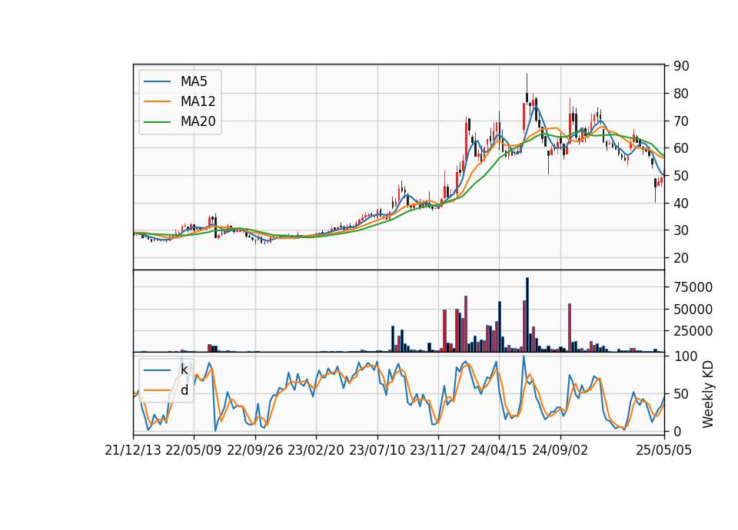Click the 60 price axis label
Image resolution: width=738 pixels, height=530 pixels.
[x=681, y=148]
